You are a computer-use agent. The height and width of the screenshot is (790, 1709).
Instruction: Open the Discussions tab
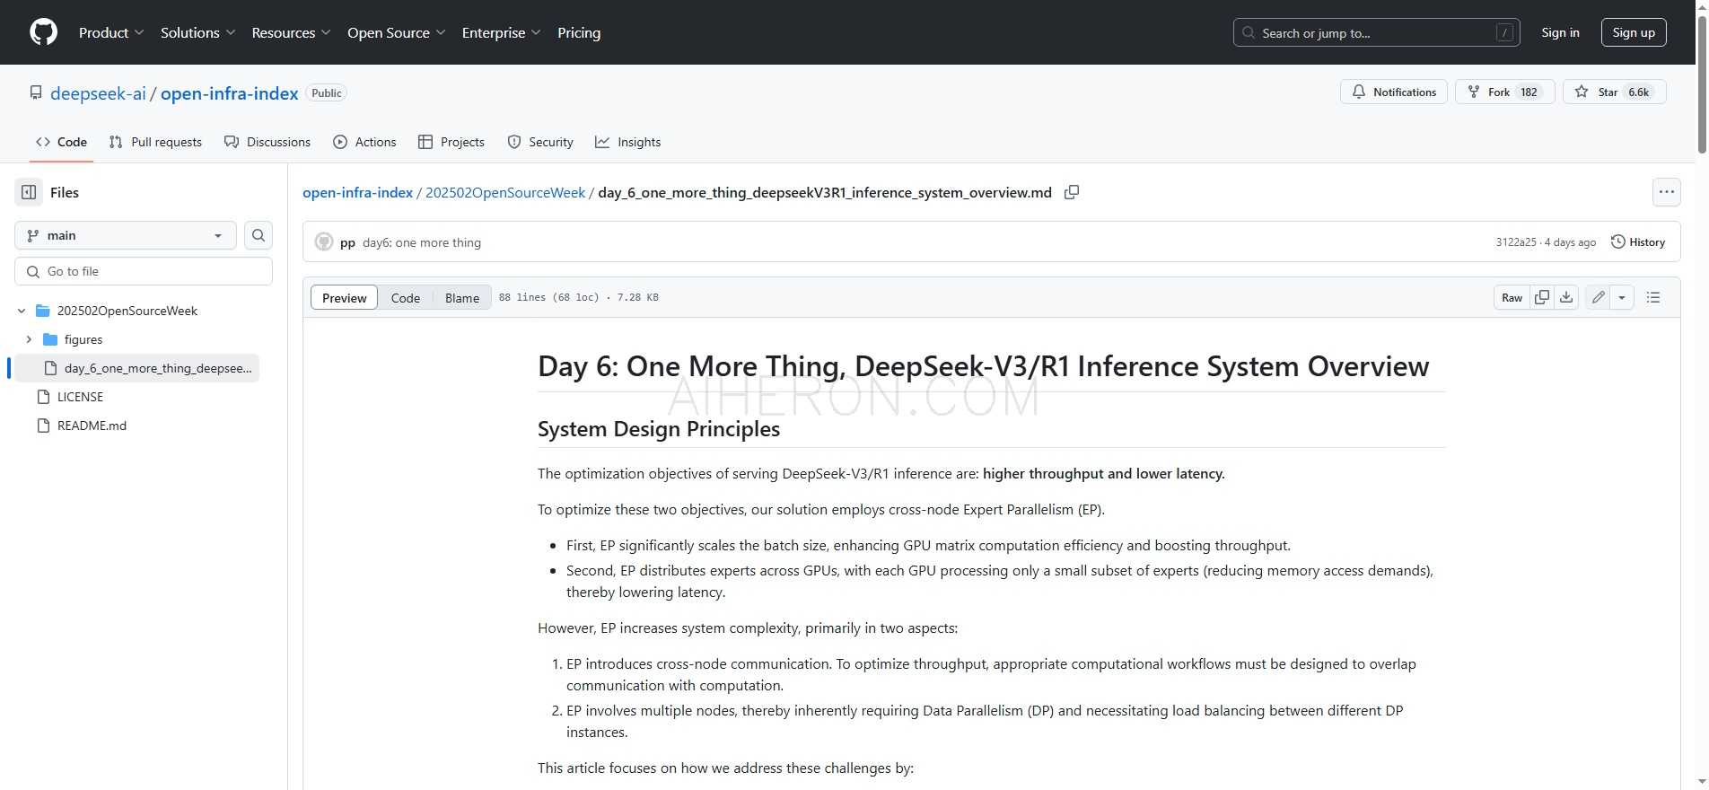(x=267, y=142)
